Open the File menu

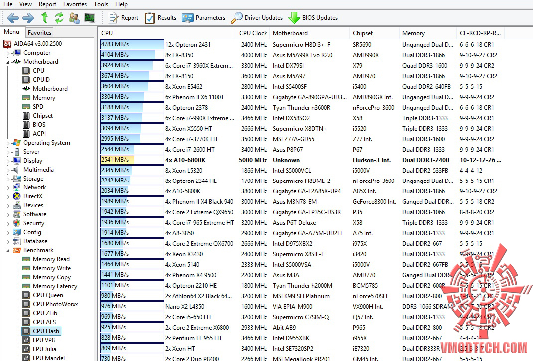[x=8, y=4]
